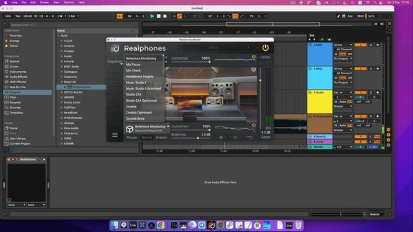The width and height of the screenshot is (413, 232).
Task: Open the quantization 1 Bar dropdown
Action: 74,16
